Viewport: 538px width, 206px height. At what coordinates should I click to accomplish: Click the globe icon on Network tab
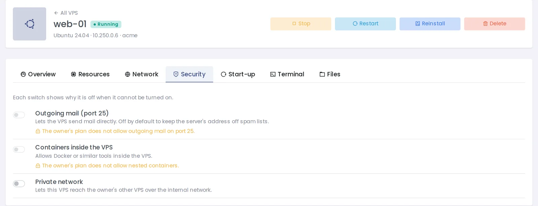[x=127, y=74]
